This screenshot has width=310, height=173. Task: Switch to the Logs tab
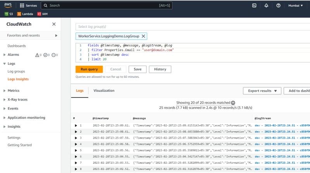(80, 91)
